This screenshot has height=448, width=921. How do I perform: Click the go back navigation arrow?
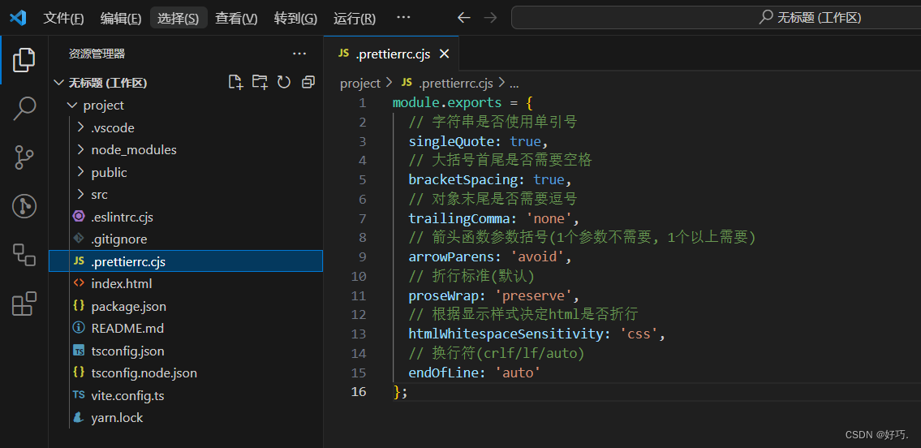point(464,18)
